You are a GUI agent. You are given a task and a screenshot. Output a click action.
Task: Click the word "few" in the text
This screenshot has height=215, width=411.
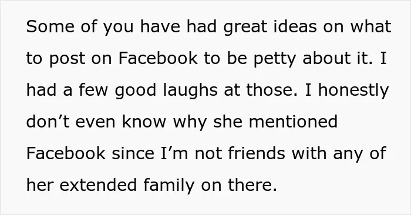pyautogui.click(x=93, y=89)
